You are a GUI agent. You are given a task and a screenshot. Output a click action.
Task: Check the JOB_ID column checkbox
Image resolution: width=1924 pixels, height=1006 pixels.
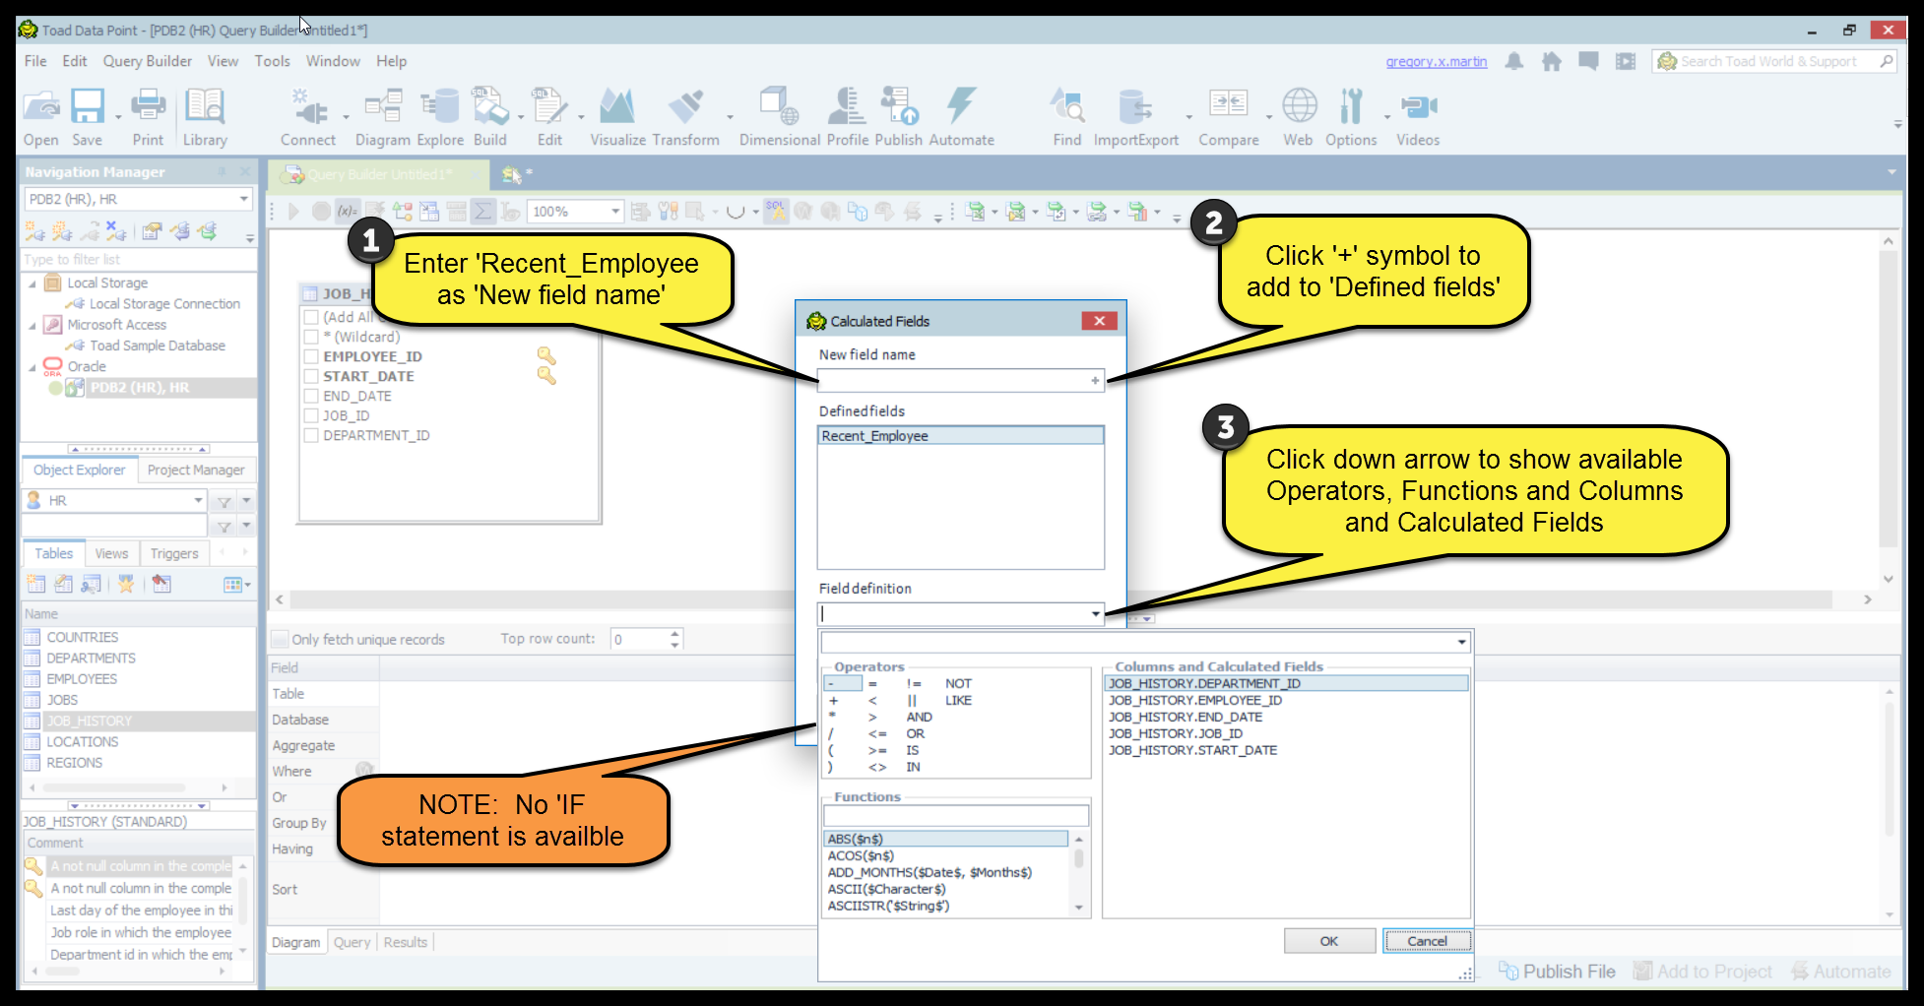click(311, 415)
